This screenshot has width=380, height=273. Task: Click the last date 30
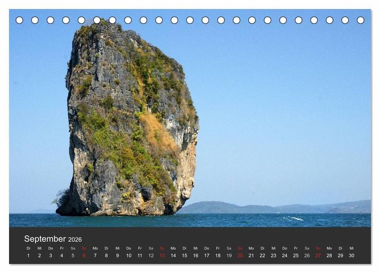tap(351, 255)
